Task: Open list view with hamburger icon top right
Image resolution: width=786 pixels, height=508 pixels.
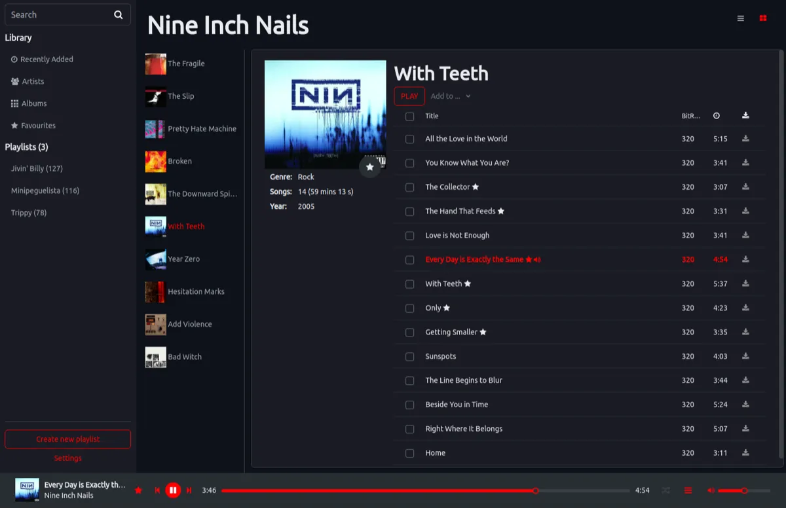Action: point(741,18)
